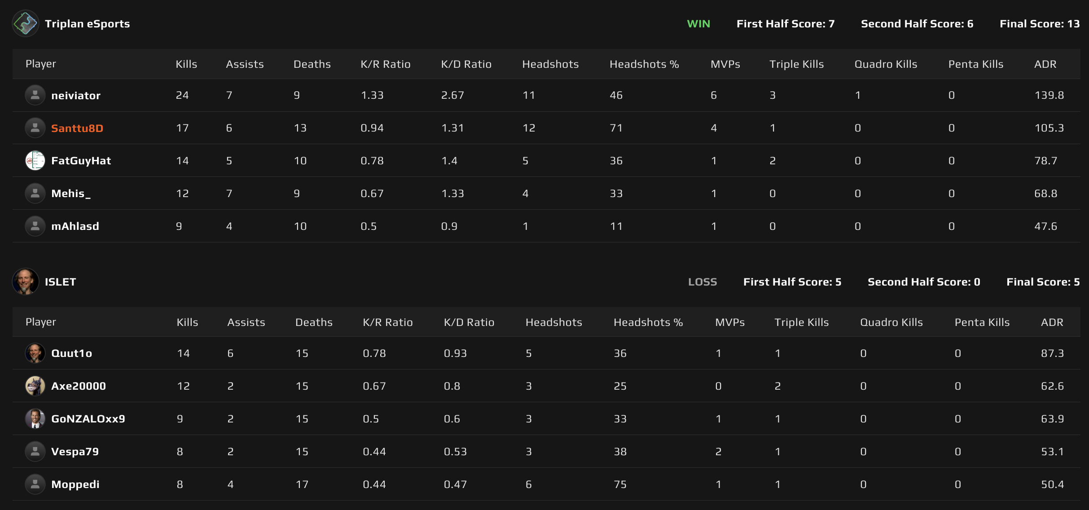Click the Headshots % column header
Screen dimensions: 1089x510
644,64
